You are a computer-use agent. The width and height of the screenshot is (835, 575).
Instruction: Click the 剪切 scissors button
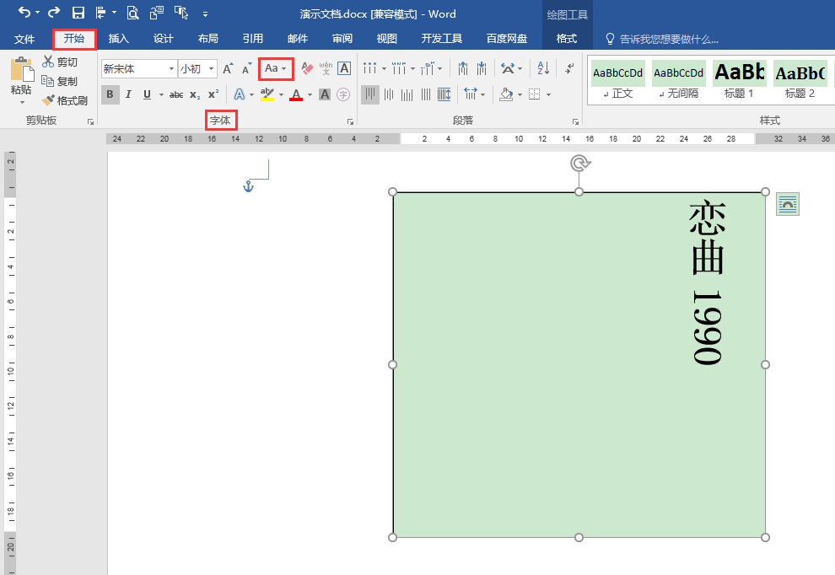pyautogui.click(x=60, y=62)
